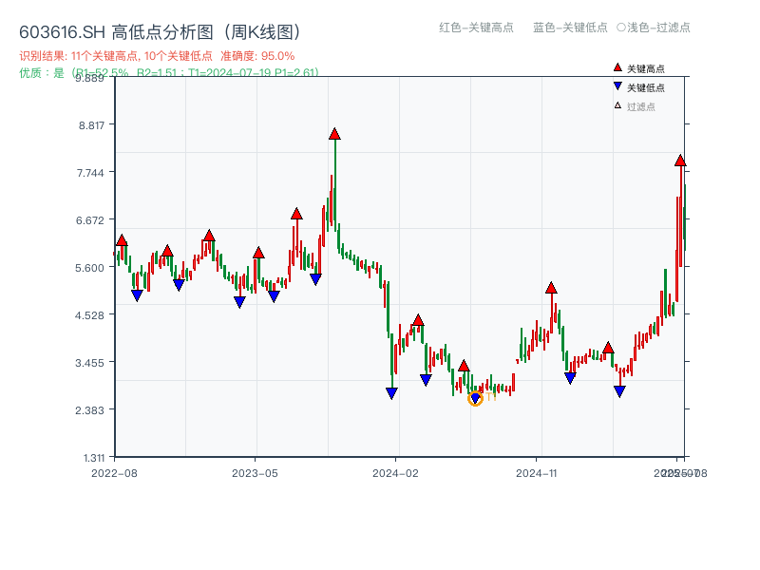The width and height of the screenshot is (760, 570).
Task: Select the red high marker near 4.528 after 2024-02
Action: pyautogui.click(x=418, y=320)
